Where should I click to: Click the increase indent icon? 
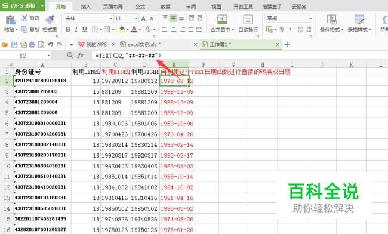[200, 18]
